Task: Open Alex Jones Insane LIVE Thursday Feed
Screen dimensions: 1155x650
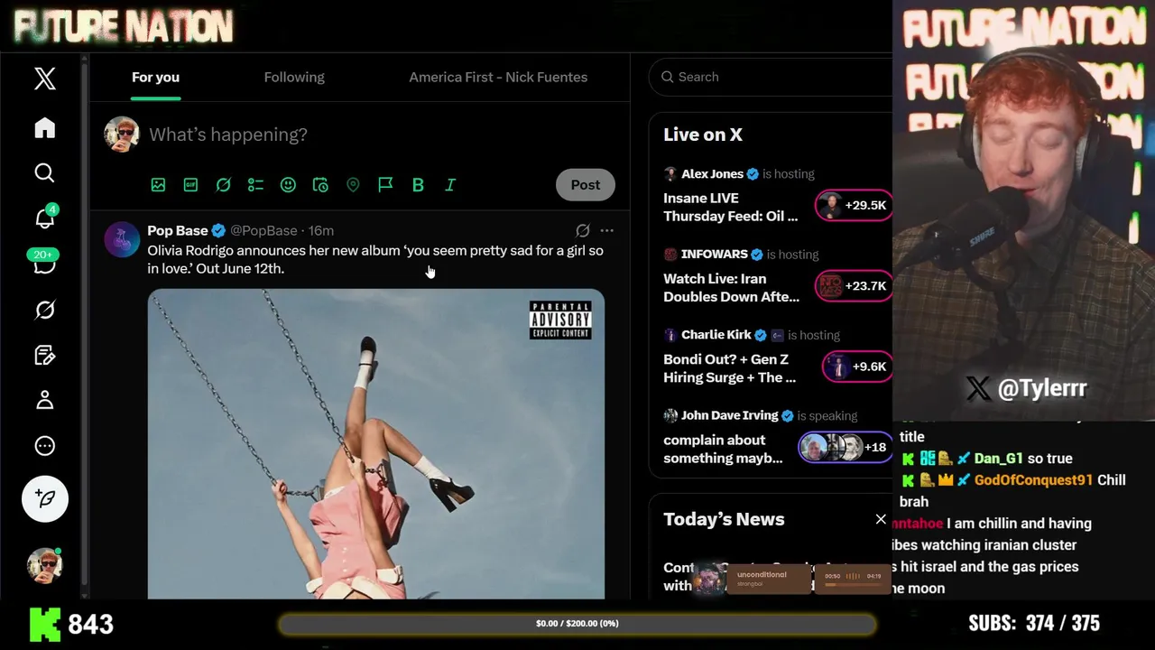Action: (x=733, y=207)
